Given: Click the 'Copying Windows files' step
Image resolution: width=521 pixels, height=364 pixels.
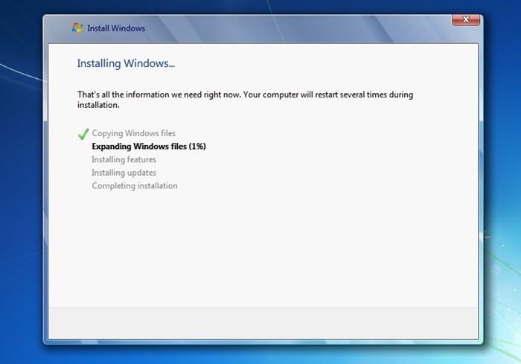Looking at the screenshot, I should 133,133.
